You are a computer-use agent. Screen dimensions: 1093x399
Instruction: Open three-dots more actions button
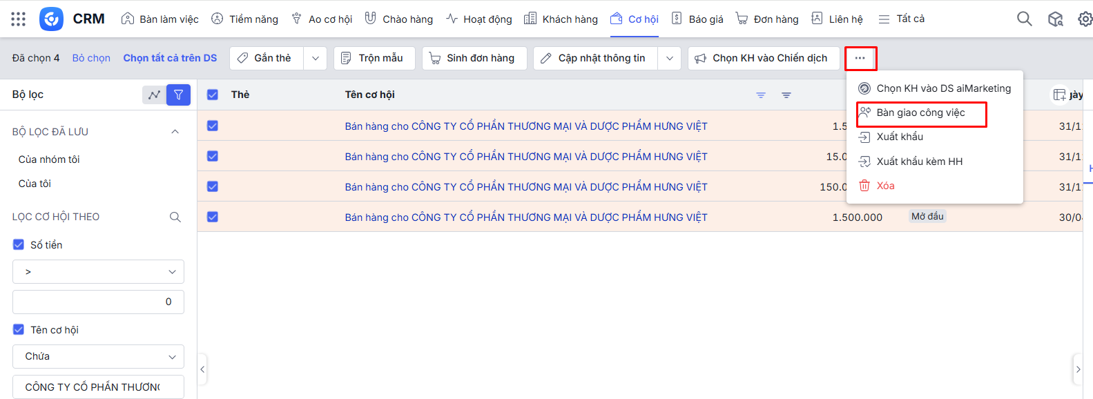click(860, 58)
